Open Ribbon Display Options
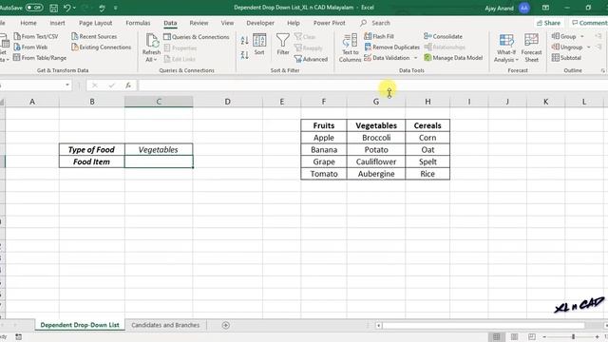The image size is (608, 342). (545, 8)
